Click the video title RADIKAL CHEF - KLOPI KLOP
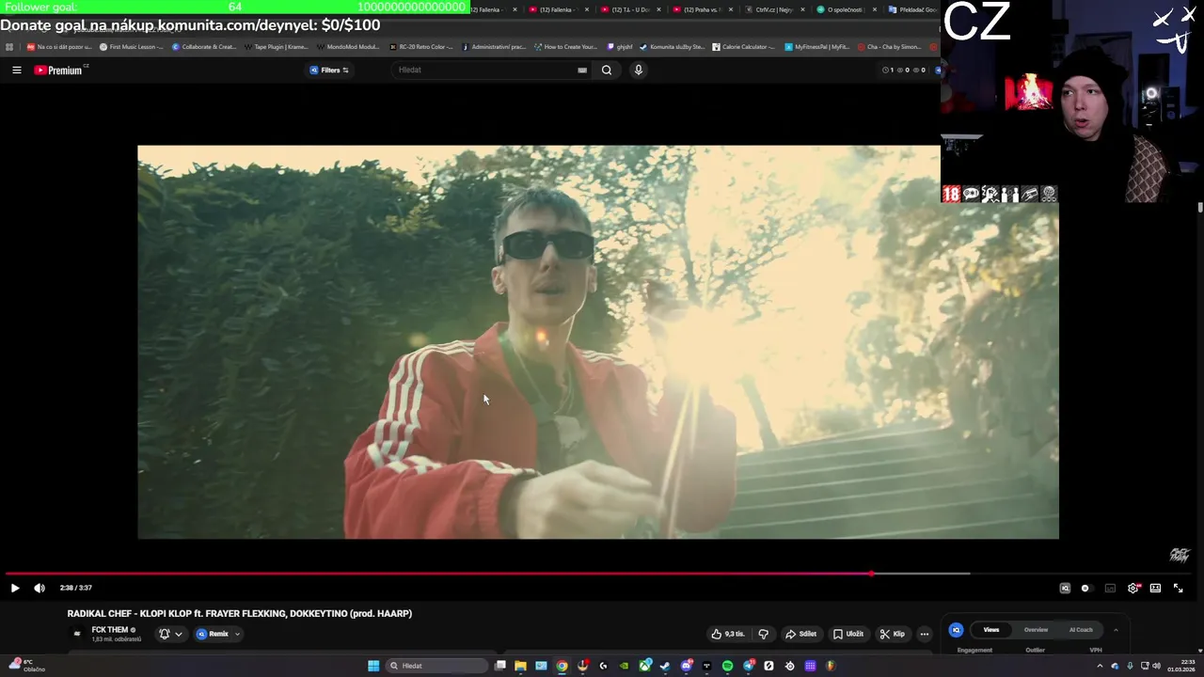 coord(240,613)
